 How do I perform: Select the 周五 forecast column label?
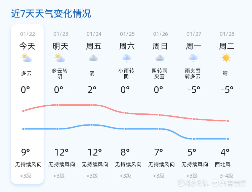click(94, 46)
